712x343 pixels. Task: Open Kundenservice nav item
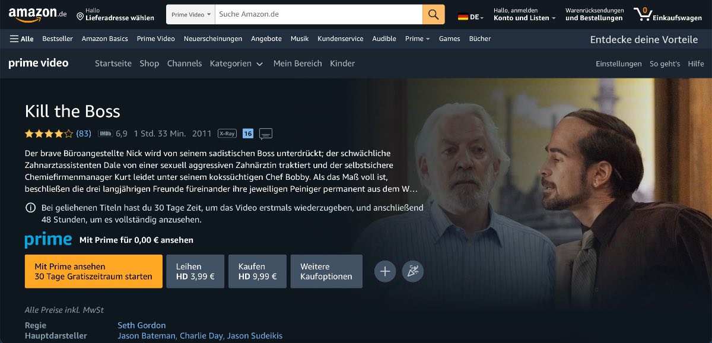[341, 39]
